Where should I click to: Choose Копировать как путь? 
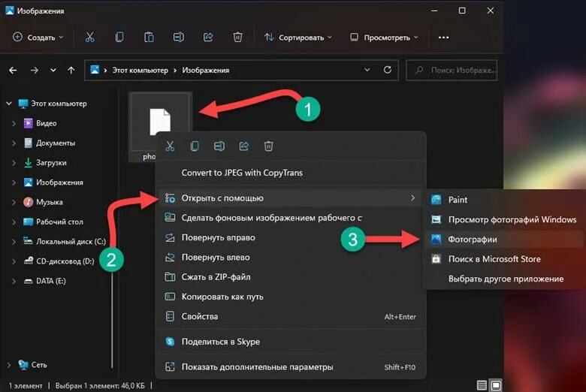click(291, 297)
